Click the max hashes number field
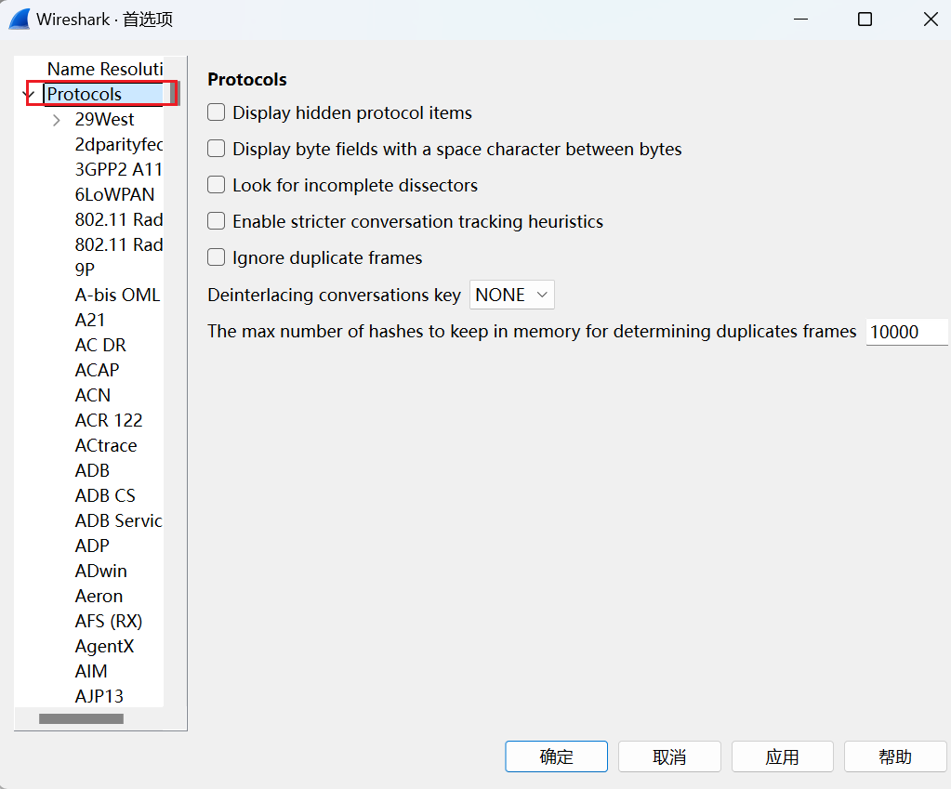Viewport: 951px width, 789px height. [905, 332]
